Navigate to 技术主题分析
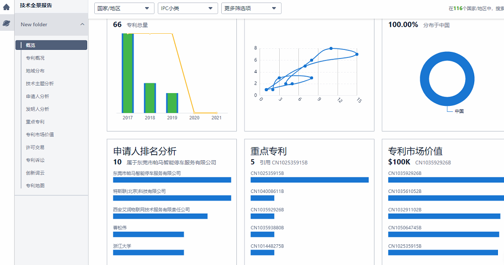This screenshot has width=504, height=265. coord(40,84)
